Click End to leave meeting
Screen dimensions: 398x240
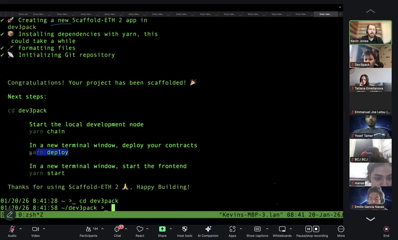[386, 229]
